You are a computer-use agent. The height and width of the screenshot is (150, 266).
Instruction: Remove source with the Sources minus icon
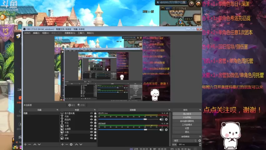67,144
